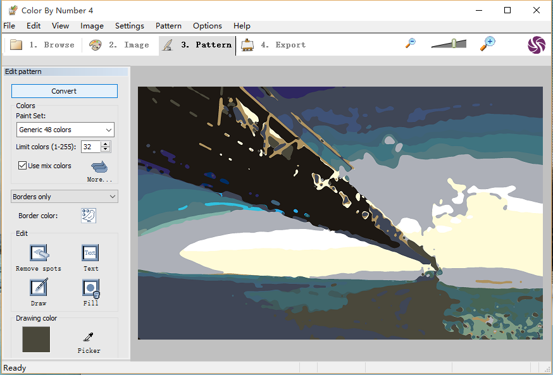Activate the color Picker eyedropper

(89, 337)
